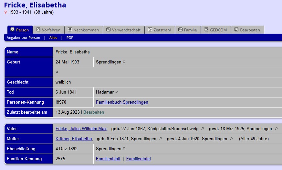This screenshot has width=282, height=170.
Task: Open the Vorfahren tab
Action: pyautogui.click(x=48, y=30)
